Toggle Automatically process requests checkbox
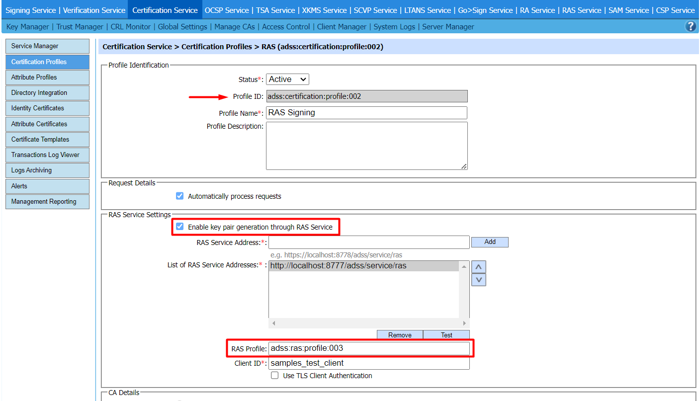This screenshot has height=401, width=700. click(x=180, y=196)
